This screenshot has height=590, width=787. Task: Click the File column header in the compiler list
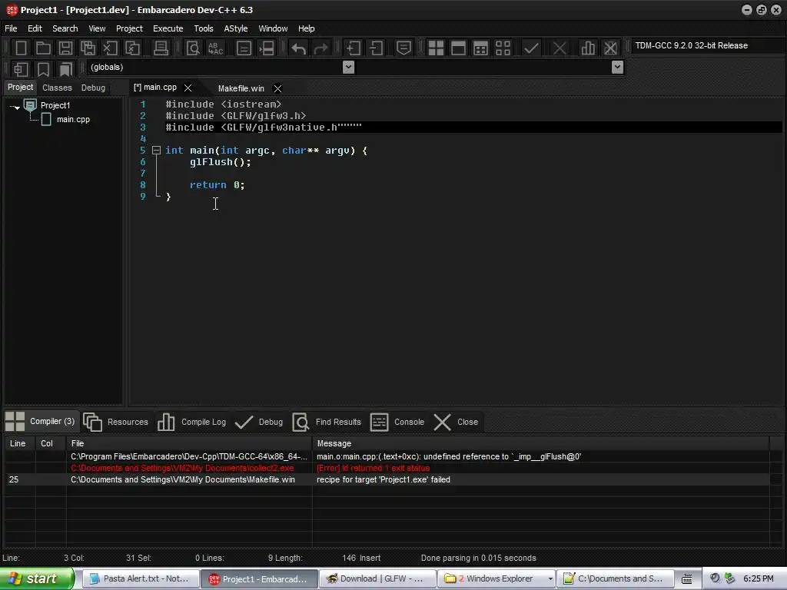coord(189,443)
